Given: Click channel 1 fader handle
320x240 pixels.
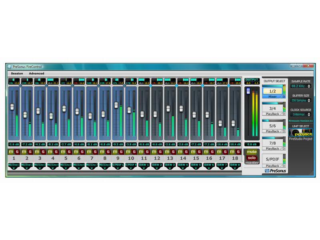Looking at the screenshot, I should [12, 107].
